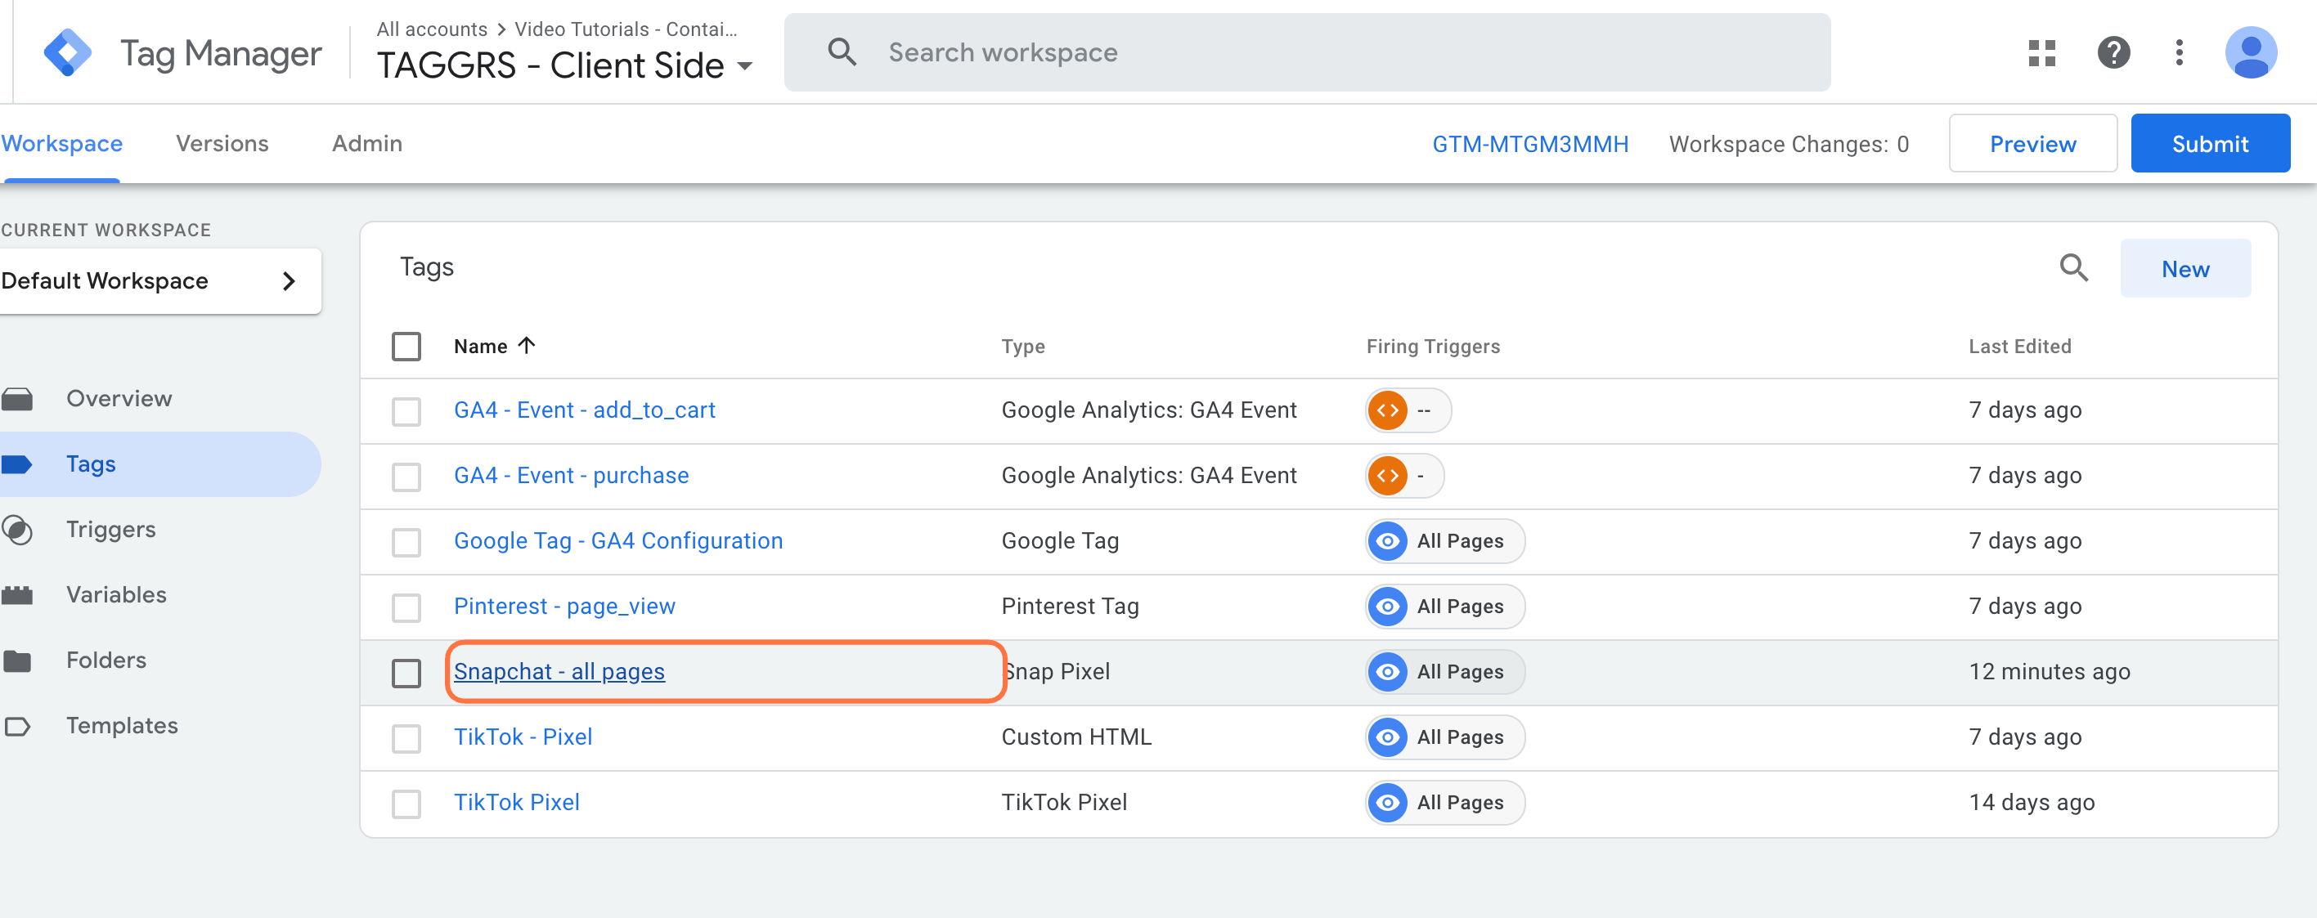Open the GA4 - Event - purchase tag

(x=571, y=476)
